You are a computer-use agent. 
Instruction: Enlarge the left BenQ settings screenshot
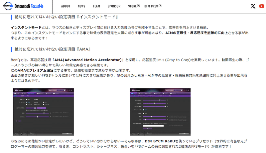tap(44, 112)
